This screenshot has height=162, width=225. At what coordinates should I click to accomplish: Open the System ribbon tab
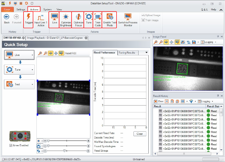47,9
